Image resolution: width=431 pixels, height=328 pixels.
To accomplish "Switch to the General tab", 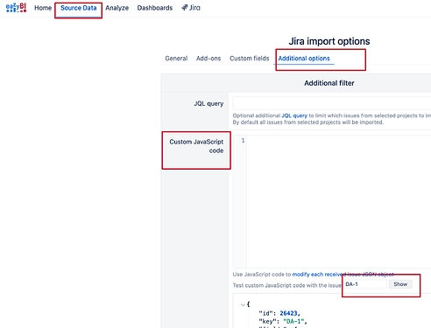I will [176, 59].
